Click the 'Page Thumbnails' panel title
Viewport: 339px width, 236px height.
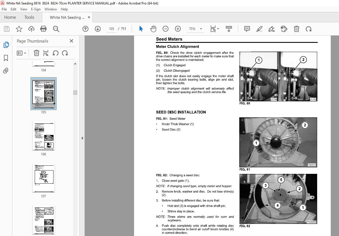pyautogui.click(x=32, y=41)
